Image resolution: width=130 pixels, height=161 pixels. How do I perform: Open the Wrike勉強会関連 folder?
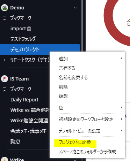click(x=29, y=121)
